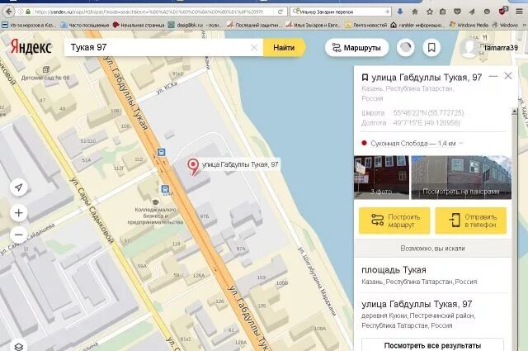Zoom out the map with minus button

(19, 235)
